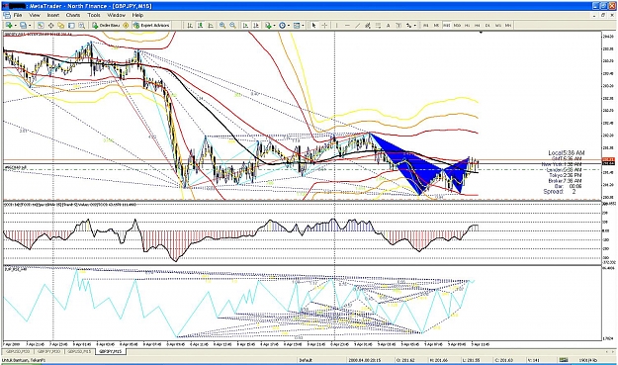Open the Navigator folders icon
The image size is (618, 365).
tap(61, 26)
